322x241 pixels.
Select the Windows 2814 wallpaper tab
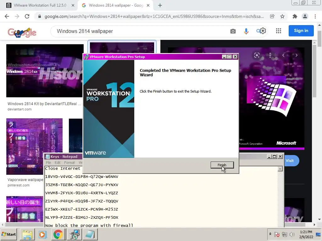coord(116,5)
